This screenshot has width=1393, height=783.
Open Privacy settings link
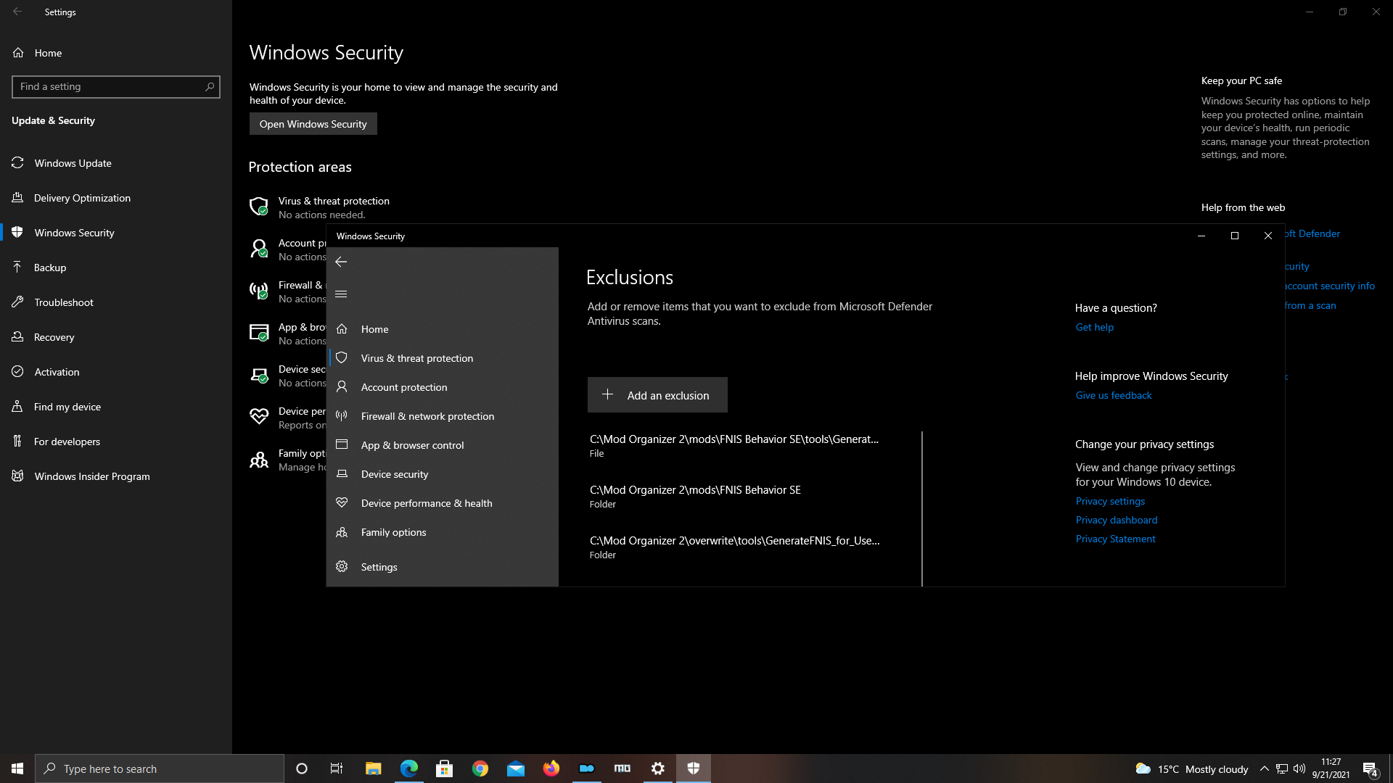tap(1110, 501)
